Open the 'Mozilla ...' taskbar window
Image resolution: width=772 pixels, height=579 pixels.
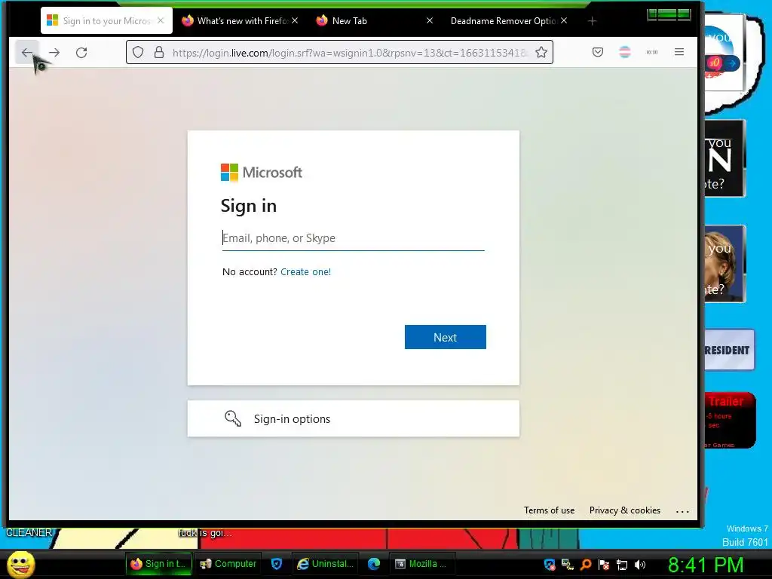422,564
